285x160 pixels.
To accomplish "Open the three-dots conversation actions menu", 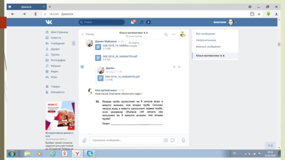I will pyautogui.click(x=173, y=34).
